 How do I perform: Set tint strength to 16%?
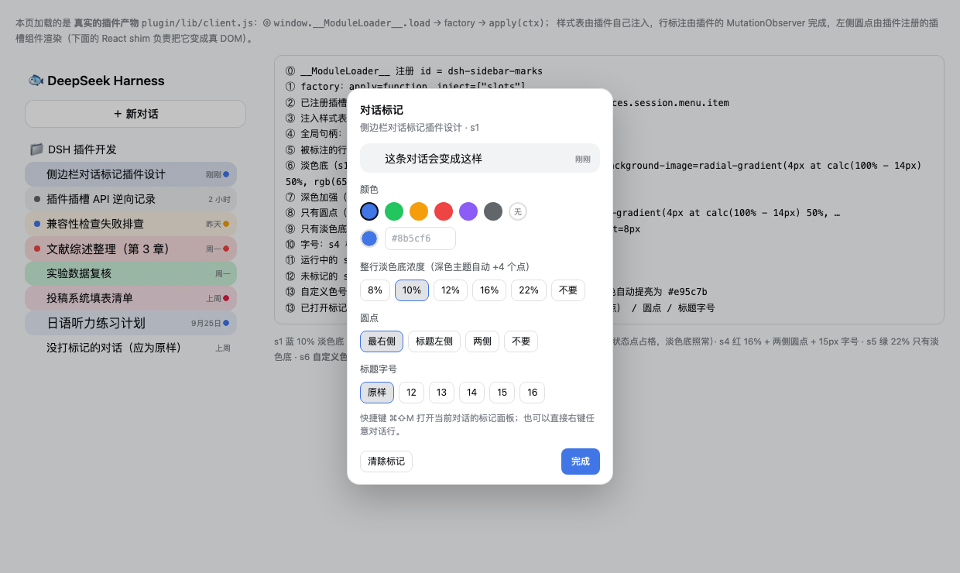click(489, 290)
